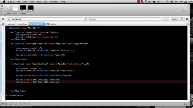Click the red square menu bar icon

pyautogui.click(x=138, y=1)
